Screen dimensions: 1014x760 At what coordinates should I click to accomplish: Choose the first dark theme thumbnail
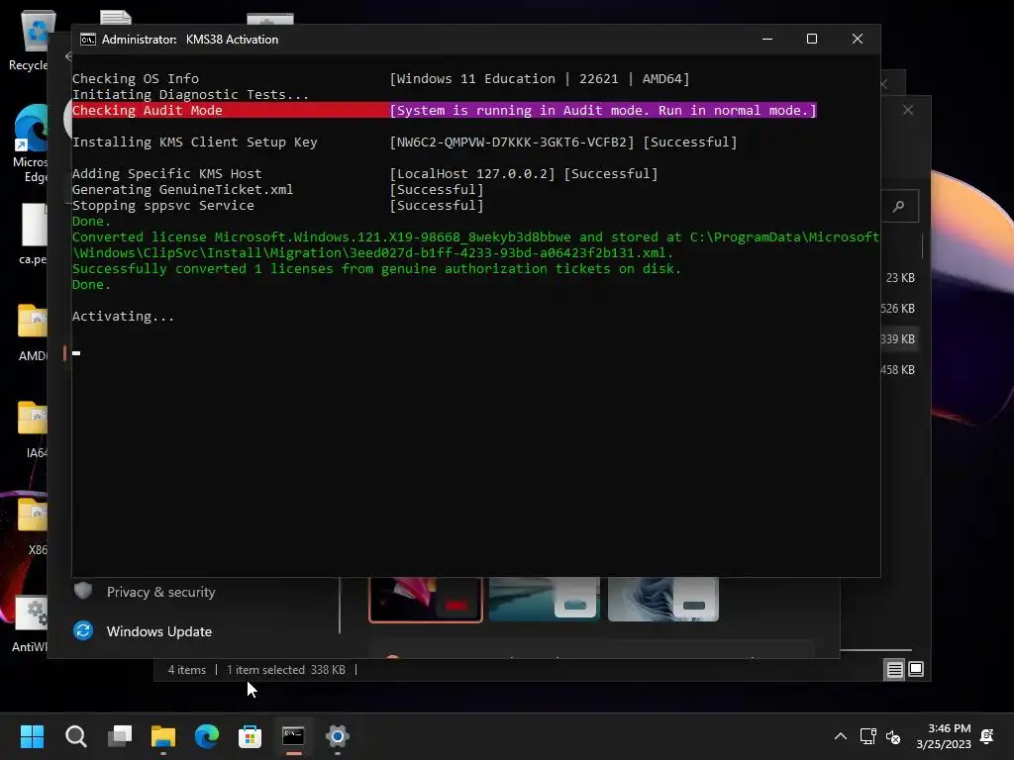426,600
